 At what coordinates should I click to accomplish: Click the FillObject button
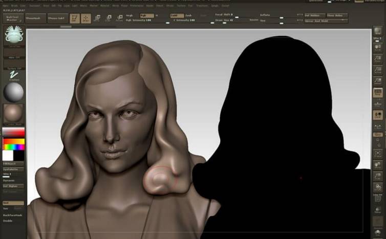point(13,164)
